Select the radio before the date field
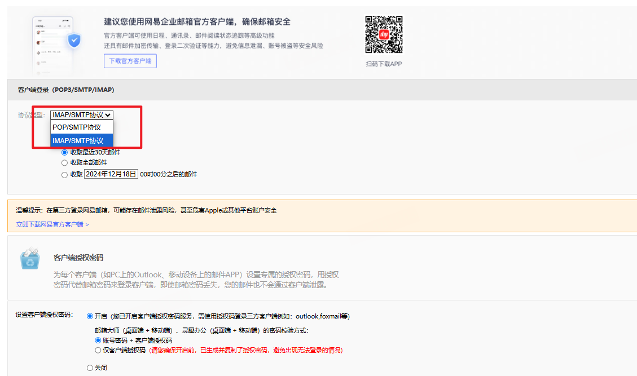 click(64, 175)
